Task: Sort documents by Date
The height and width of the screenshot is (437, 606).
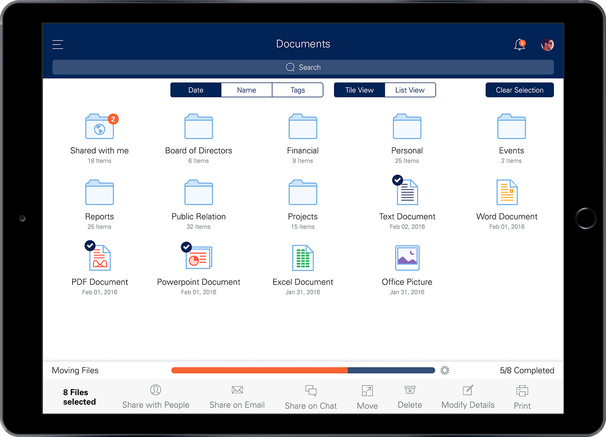Action: pyautogui.click(x=196, y=90)
